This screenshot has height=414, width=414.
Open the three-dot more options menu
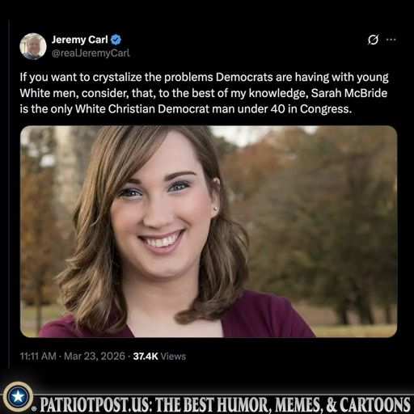[391, 40]
